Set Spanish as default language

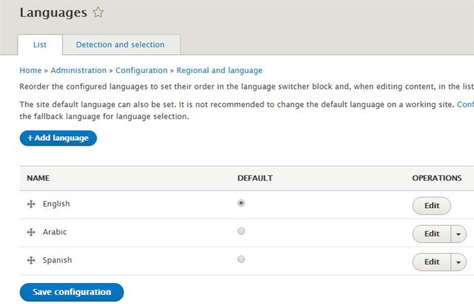coord(241,259)
